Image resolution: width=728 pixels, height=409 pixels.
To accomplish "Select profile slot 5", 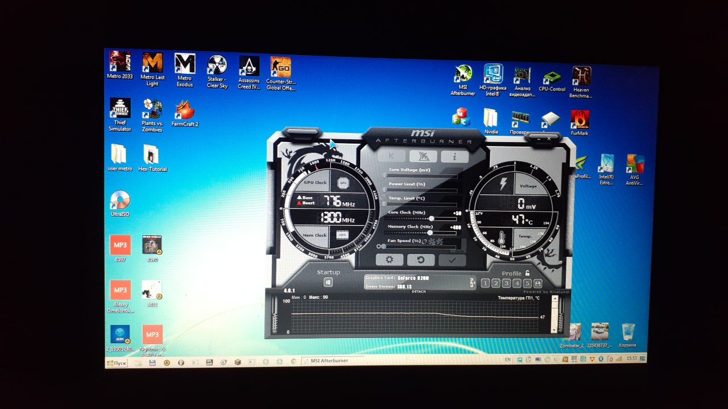I will click(x=527, y=283).
